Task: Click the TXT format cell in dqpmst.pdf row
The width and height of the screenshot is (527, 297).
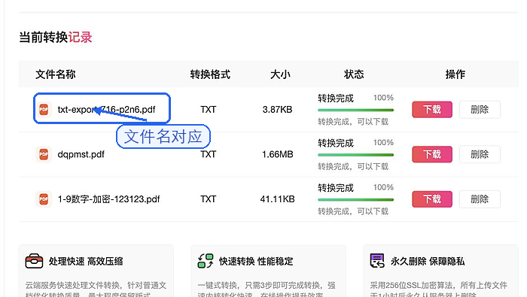Action: [x=208, y=154]
